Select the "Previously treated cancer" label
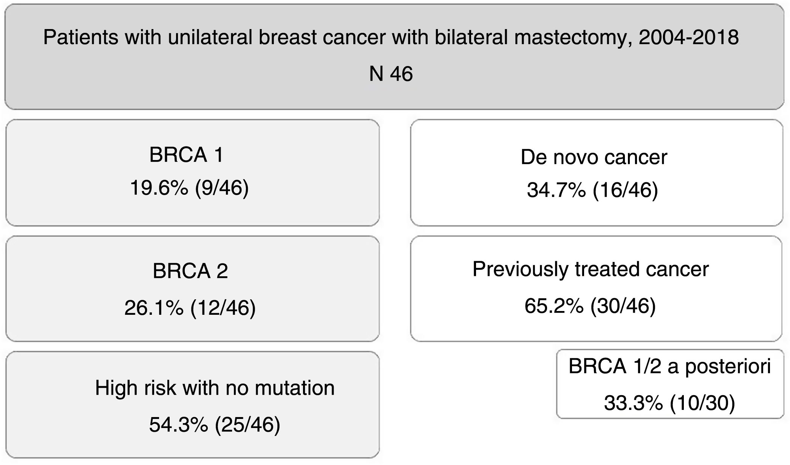This screenshot has width=790, height=465. click(590, 269)
